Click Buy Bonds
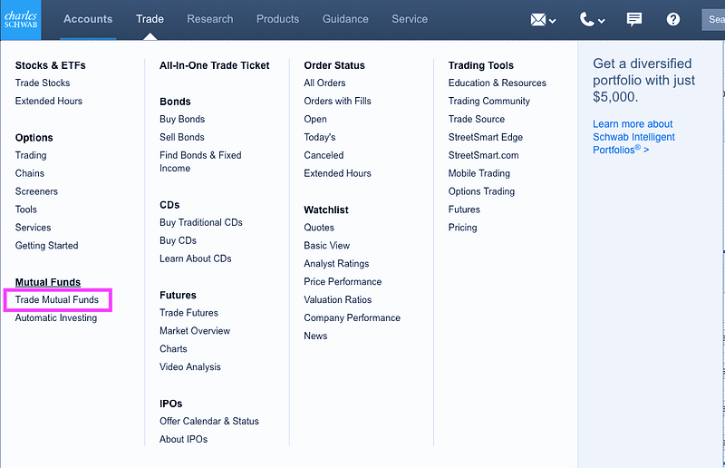This screenshot has width=725, height=468. tap(182, 119)
